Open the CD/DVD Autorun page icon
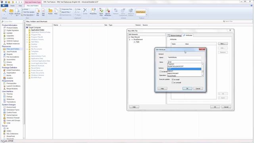 [x=4, y=41]
